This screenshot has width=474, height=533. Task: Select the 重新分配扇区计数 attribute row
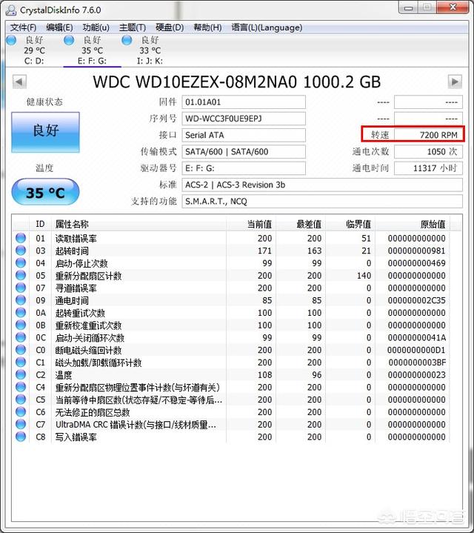[231, 275]
